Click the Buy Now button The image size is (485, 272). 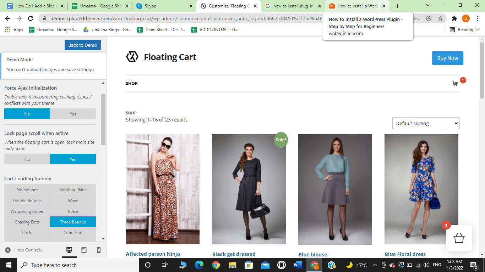[x=447, y=58]
